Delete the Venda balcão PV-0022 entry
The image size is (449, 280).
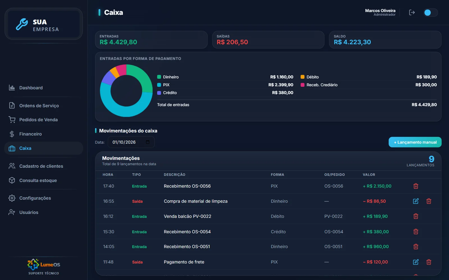click(x=416, y=216)
